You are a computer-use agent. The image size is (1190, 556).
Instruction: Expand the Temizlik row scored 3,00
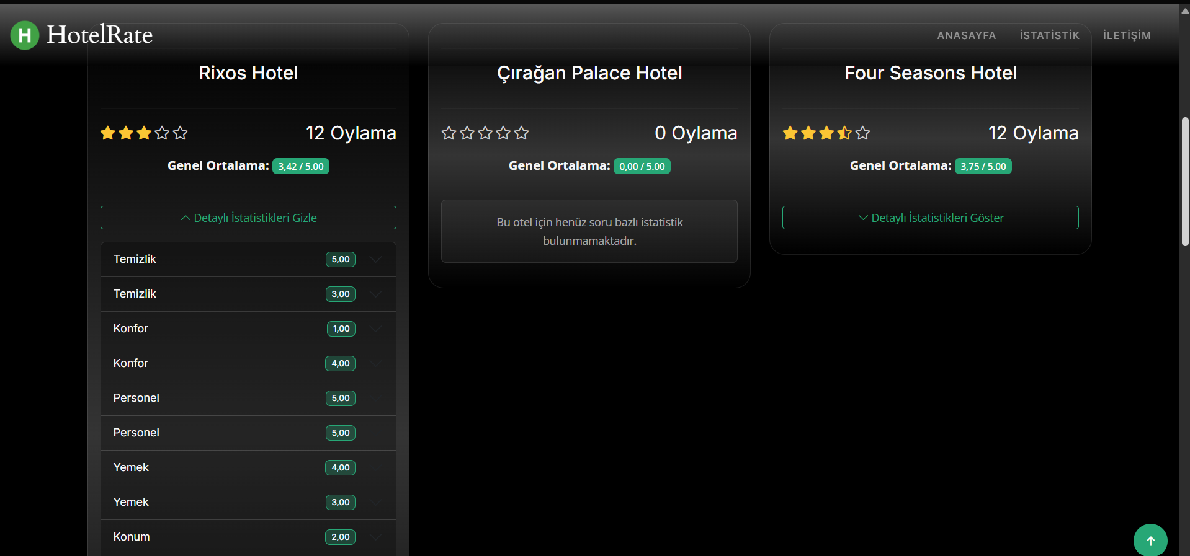pos(248,294)
